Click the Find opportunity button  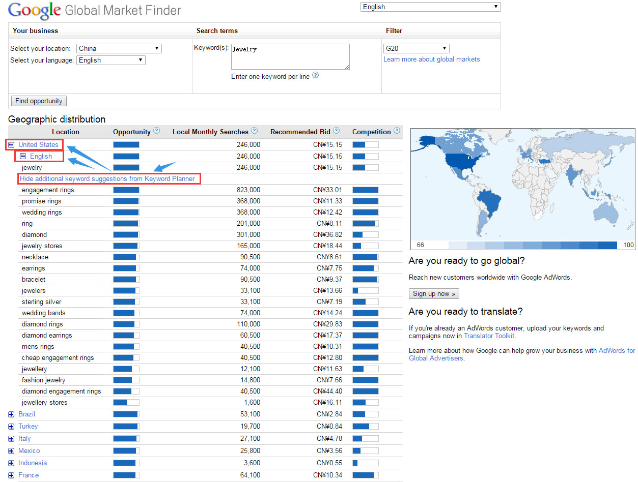(x=39, y=101)
